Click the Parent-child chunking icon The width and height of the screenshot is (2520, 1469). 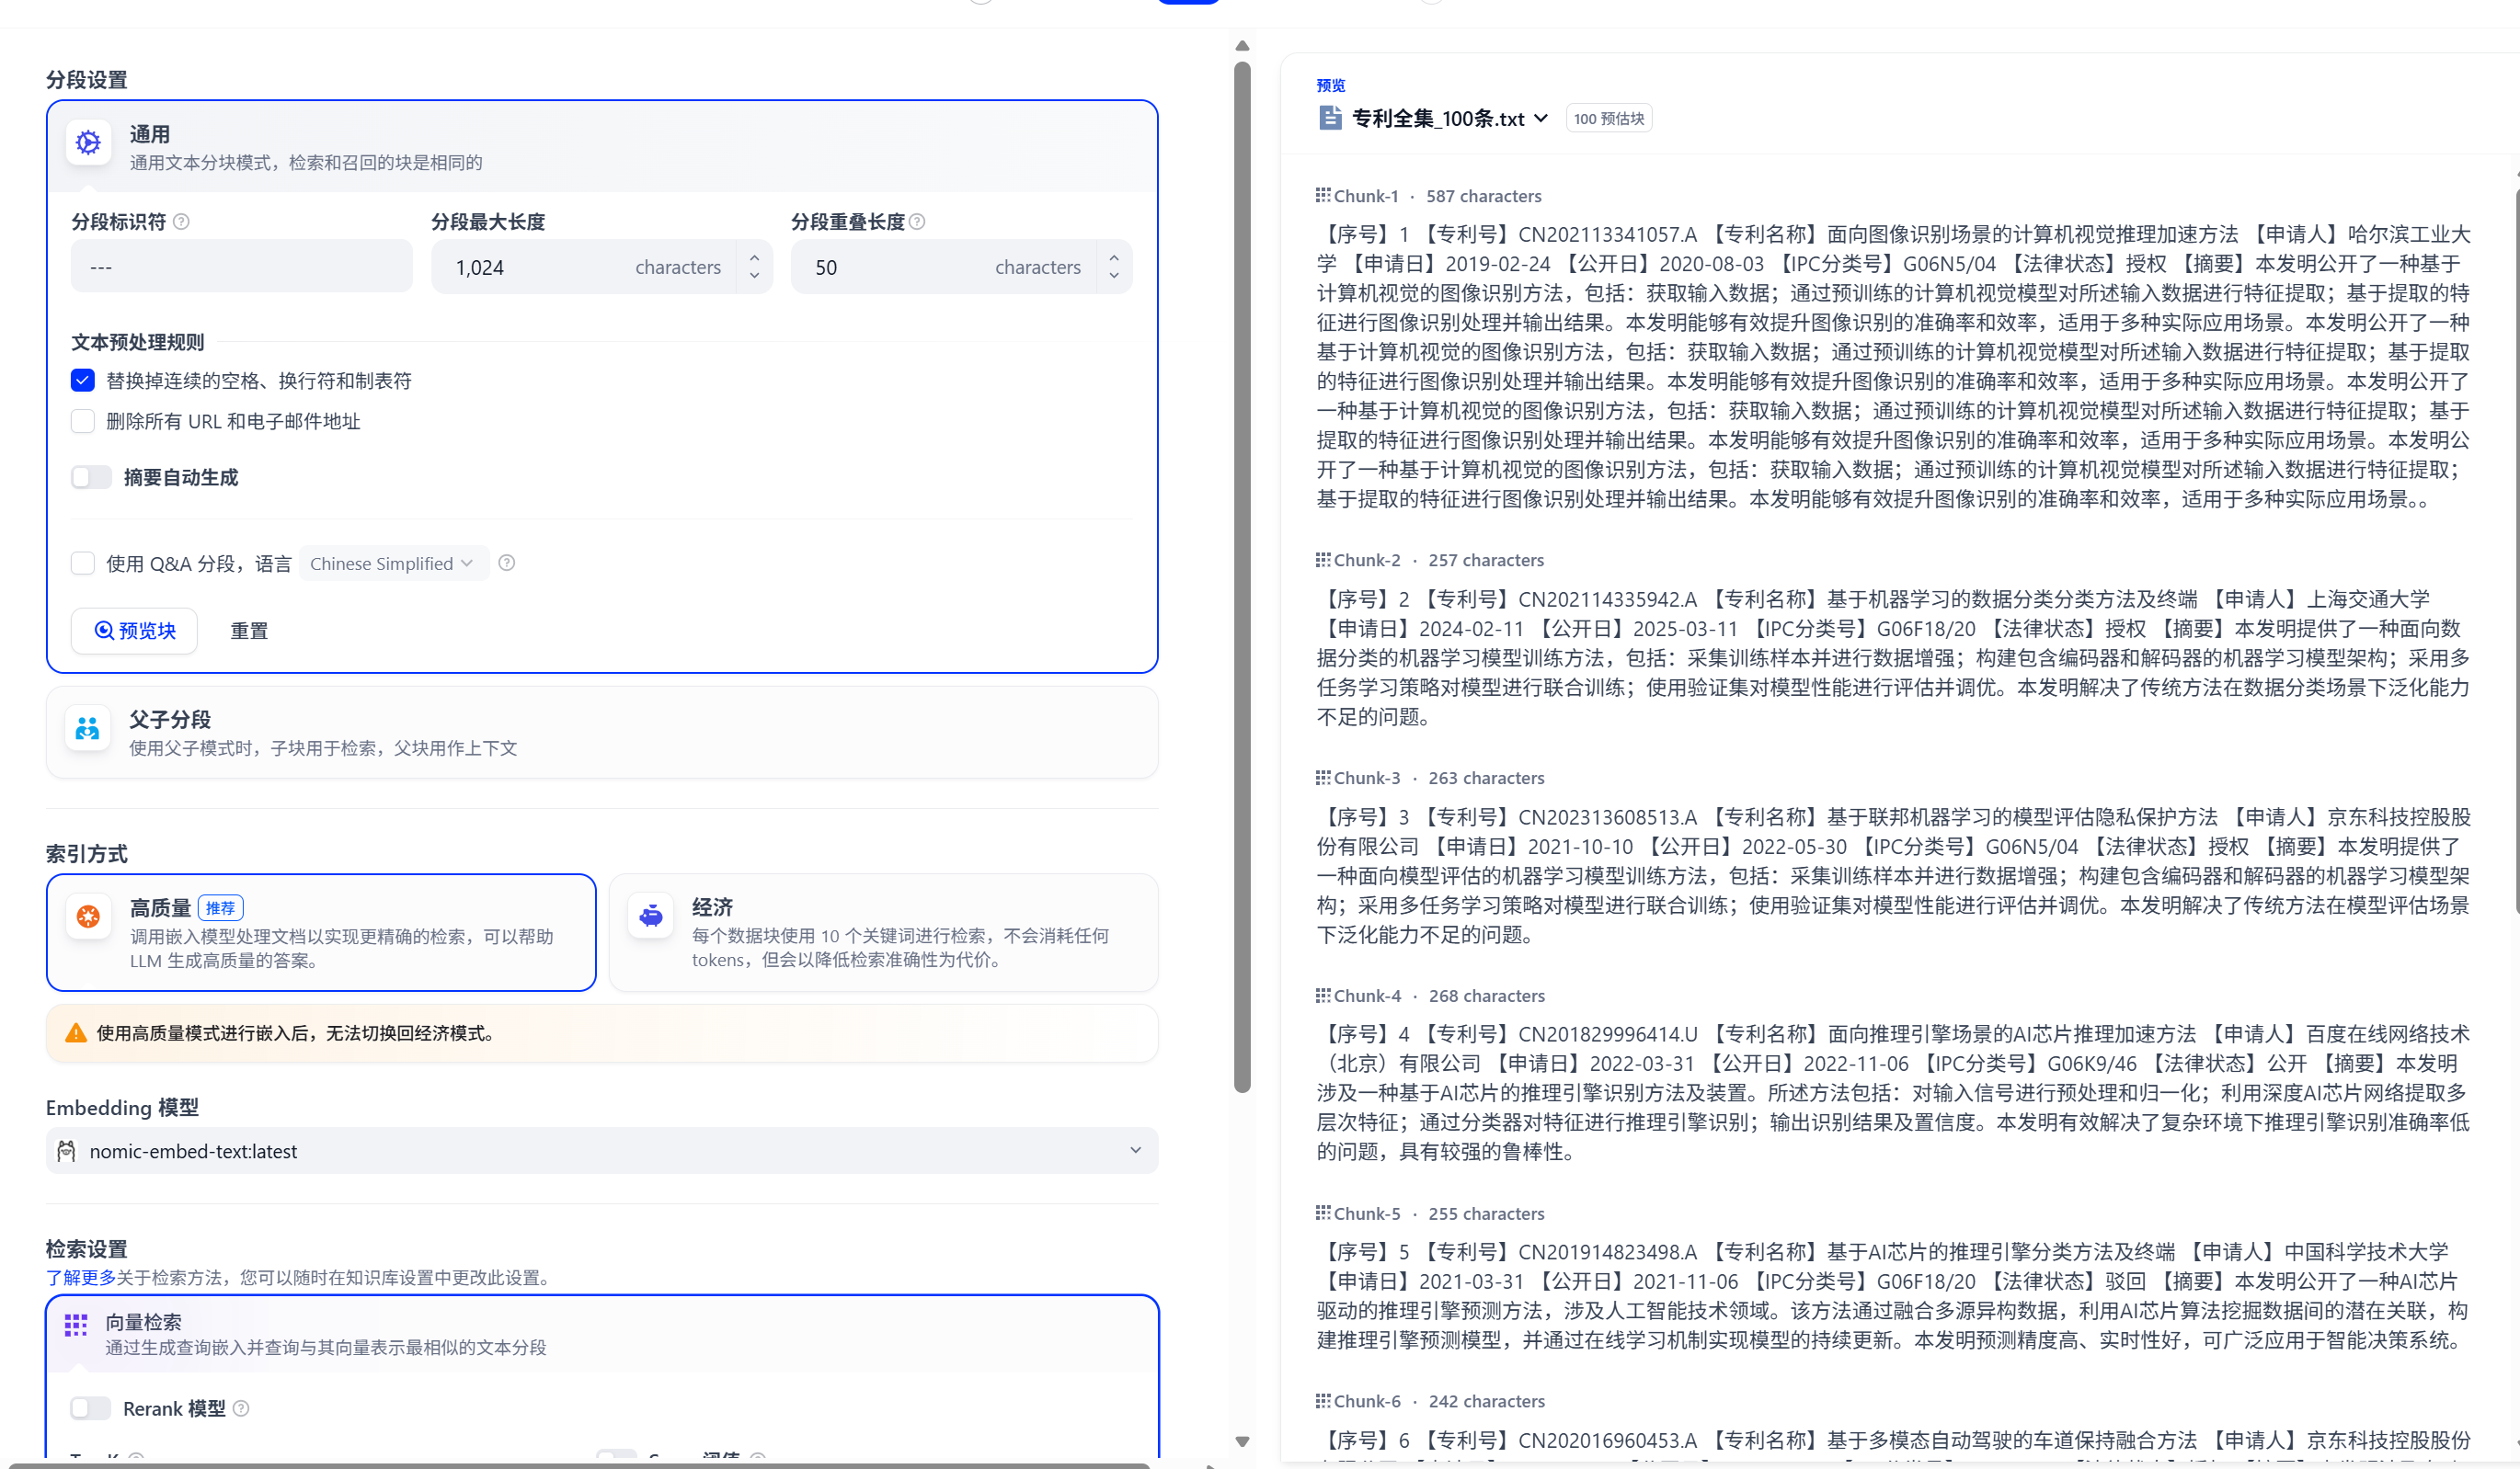point(88,728)
